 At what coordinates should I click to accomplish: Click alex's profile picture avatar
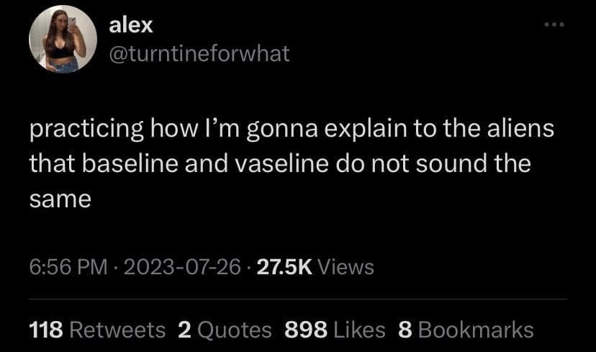pyautogui.click(x=63, y=39)
